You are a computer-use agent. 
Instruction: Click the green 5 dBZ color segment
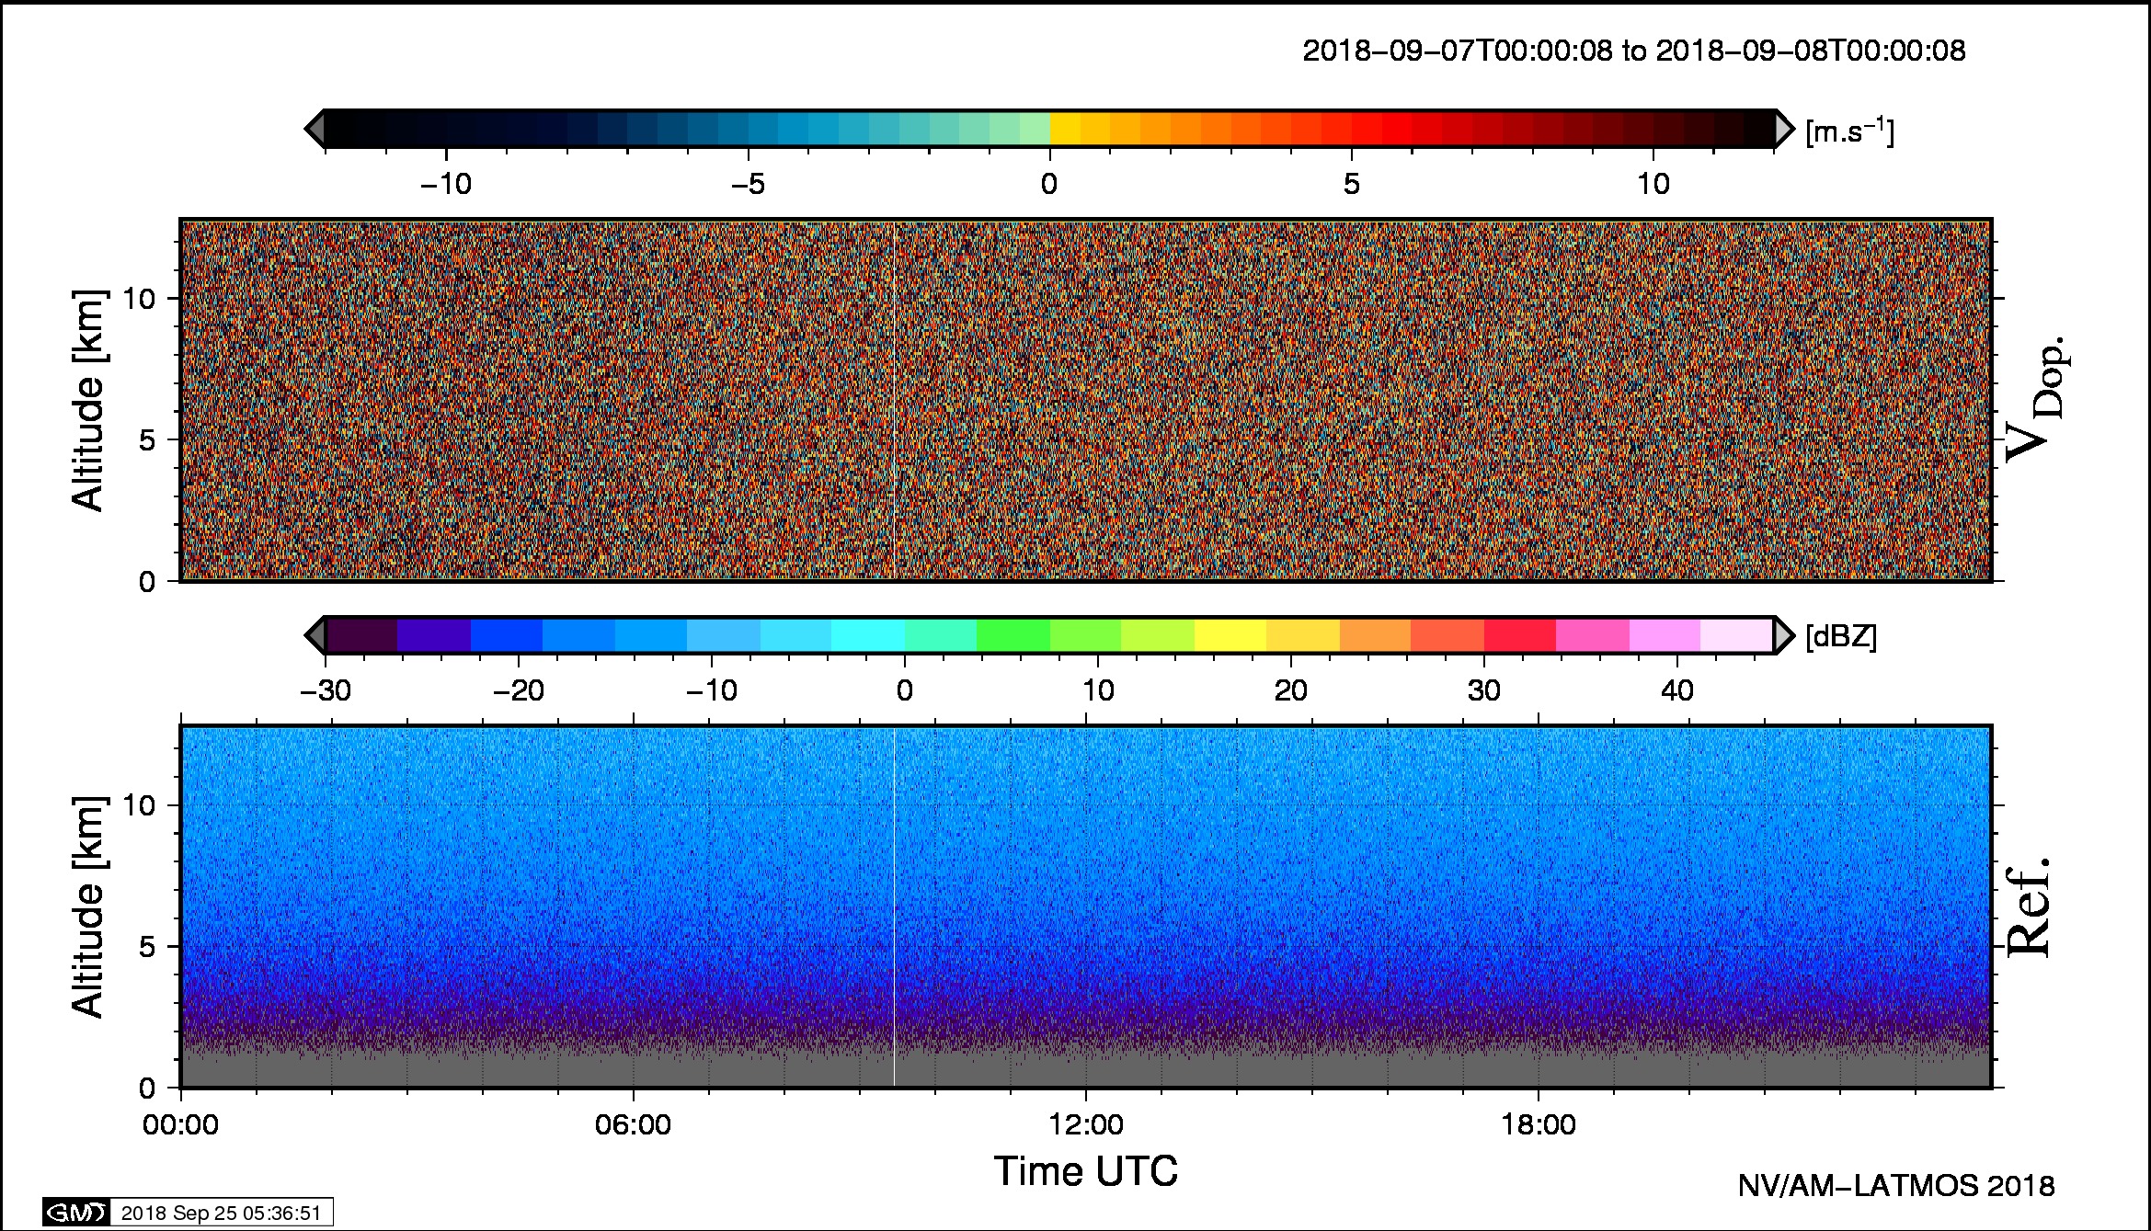[x=1013, y=635]
